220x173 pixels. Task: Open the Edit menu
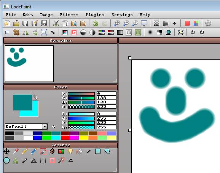tap(28, 15)
